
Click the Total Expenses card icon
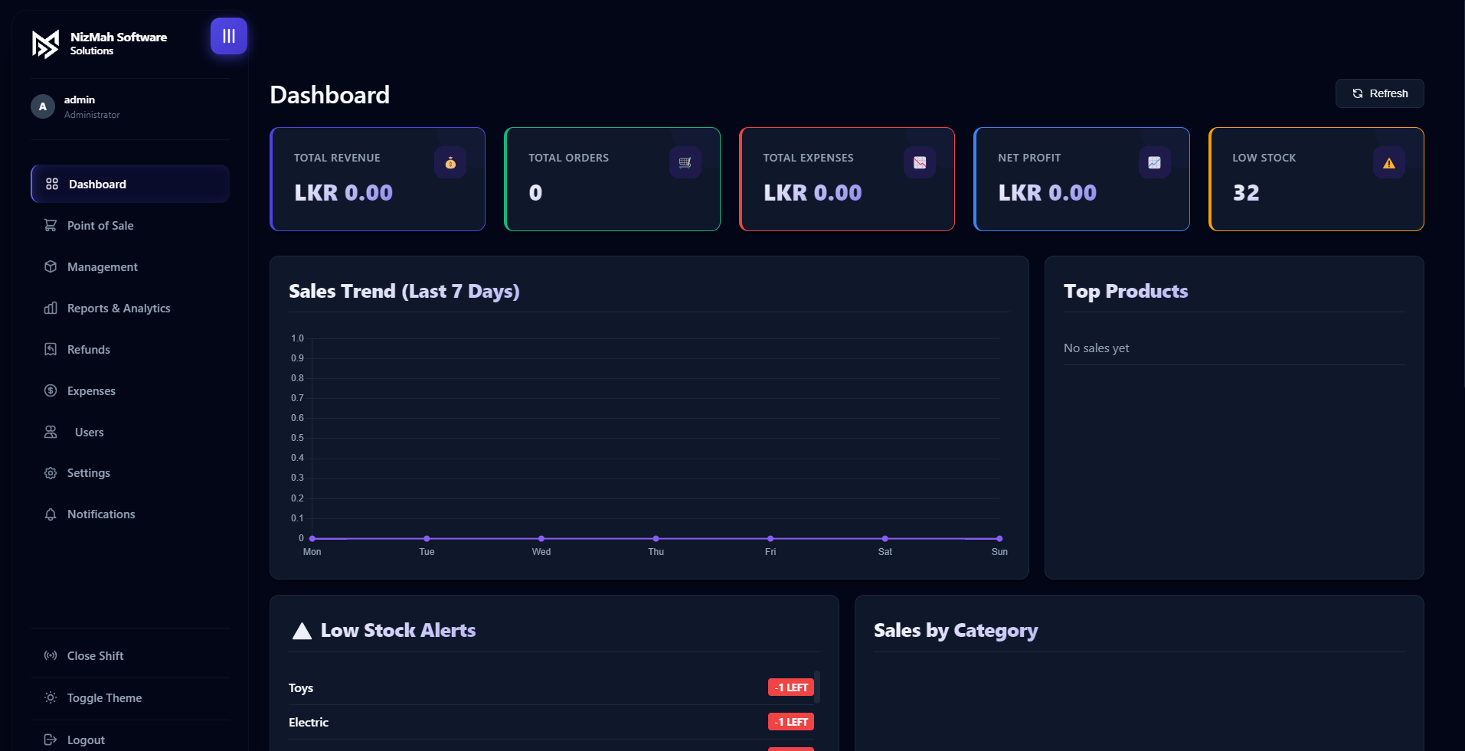click(919, 162)
